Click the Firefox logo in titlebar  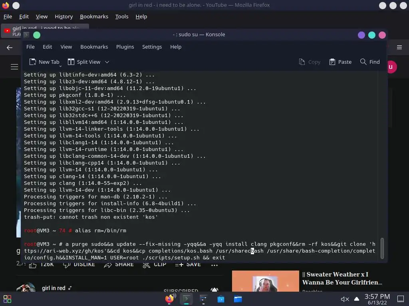6,5
